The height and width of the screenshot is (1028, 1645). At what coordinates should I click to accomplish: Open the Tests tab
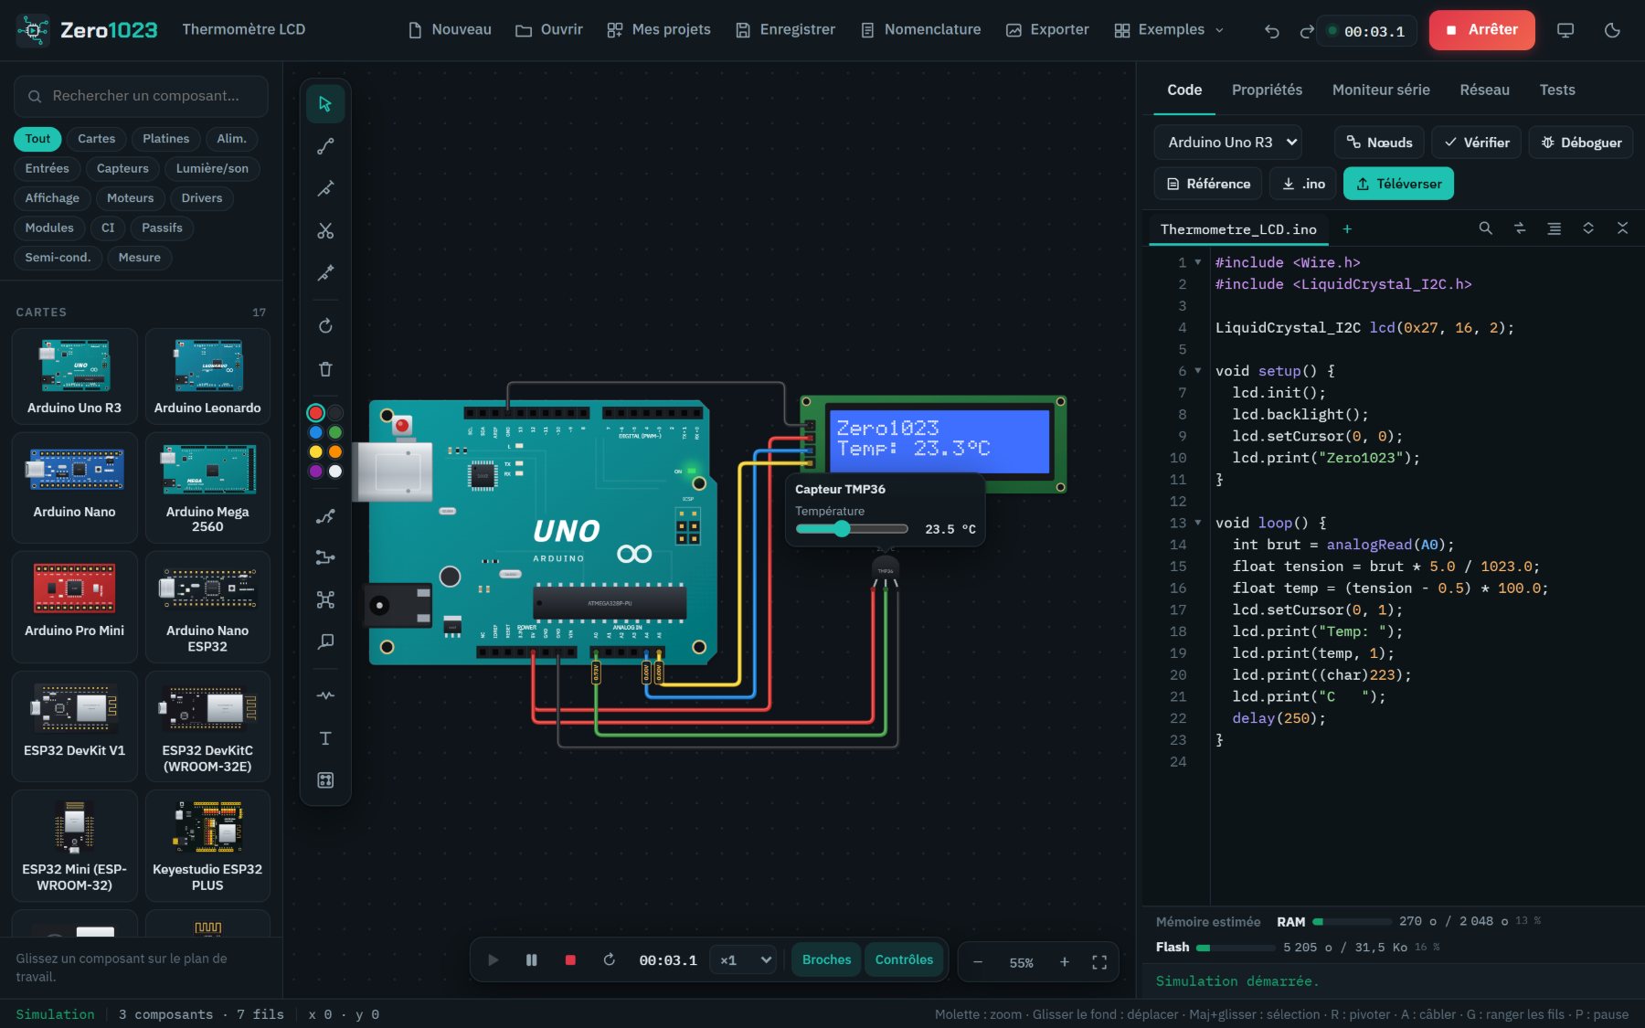[1557, 90]
